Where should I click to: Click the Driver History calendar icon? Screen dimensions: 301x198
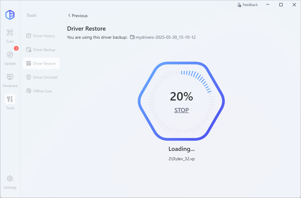tap(29, 36)
